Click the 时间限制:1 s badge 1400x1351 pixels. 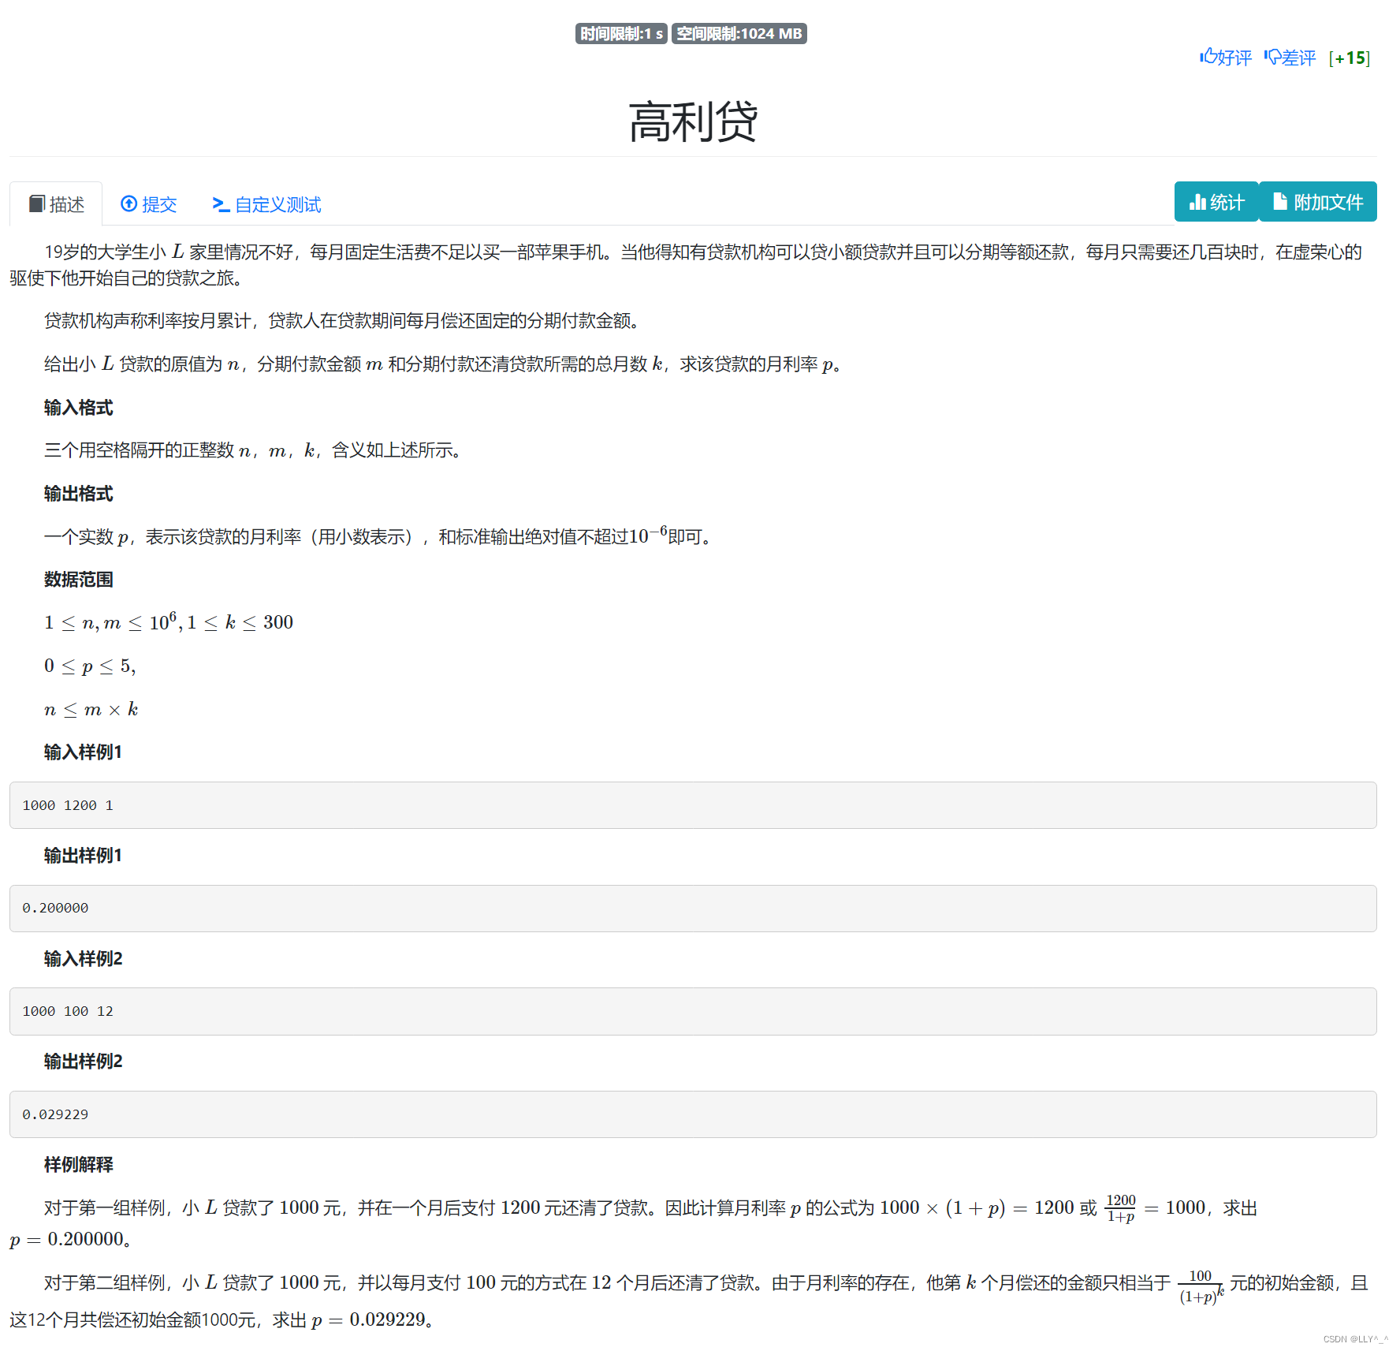pyautogui.click(x=621, y=34)
